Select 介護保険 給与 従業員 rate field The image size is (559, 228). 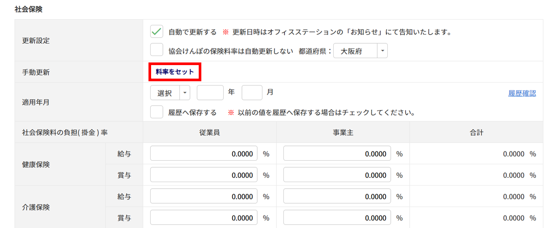tap(204, 197)
